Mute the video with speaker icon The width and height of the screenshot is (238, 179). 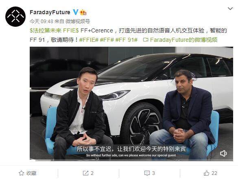(x=223, y=153)
